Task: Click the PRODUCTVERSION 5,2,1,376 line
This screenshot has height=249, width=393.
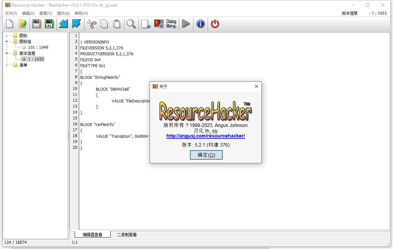Action: tap(107, 54)
